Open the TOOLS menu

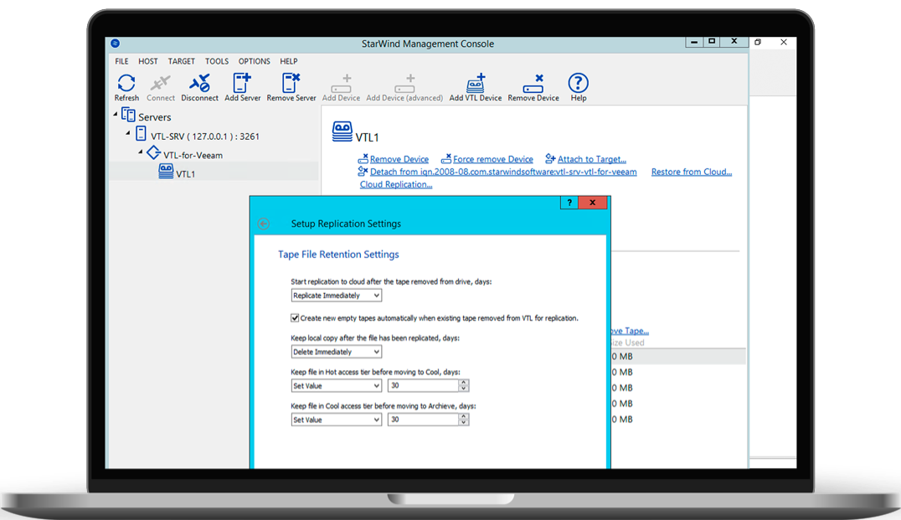[217, 61]
